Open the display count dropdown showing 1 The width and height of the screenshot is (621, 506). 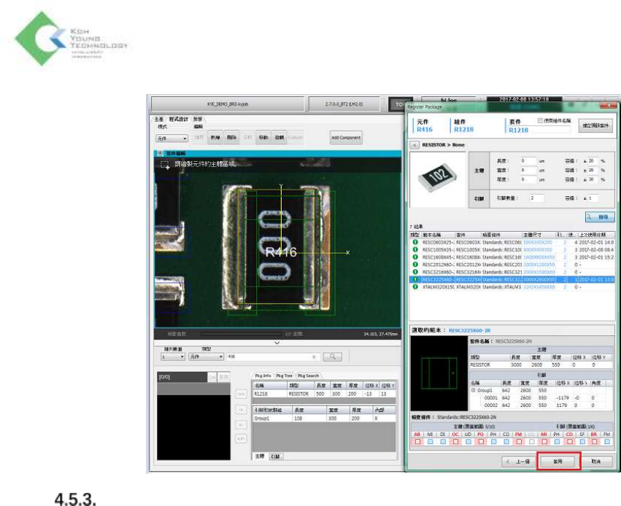click(x=171, y=357)
